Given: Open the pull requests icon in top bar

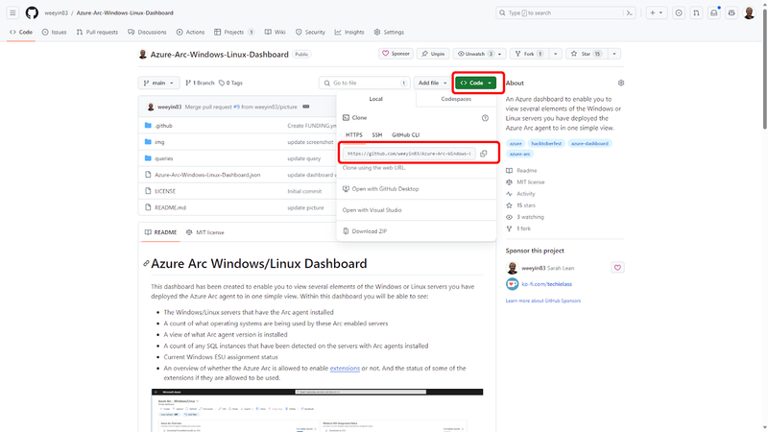Looking at the screenshot, I should [x=696, y=12].
